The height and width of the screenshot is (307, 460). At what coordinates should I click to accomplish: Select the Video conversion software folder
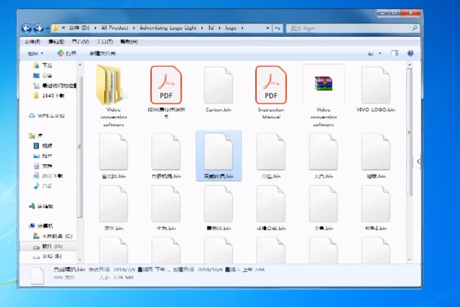tap(114, 96)
